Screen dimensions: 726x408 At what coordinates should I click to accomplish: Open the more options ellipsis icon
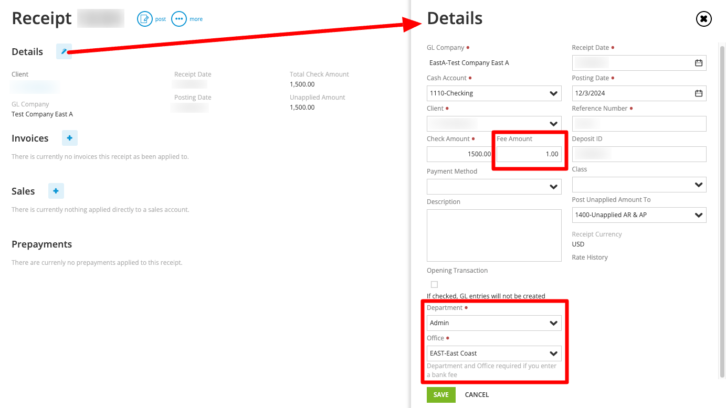[x=179, y=19]
